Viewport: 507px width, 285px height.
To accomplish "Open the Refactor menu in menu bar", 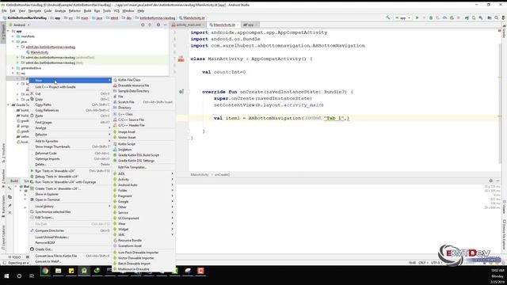I will [x=74, y=11].
